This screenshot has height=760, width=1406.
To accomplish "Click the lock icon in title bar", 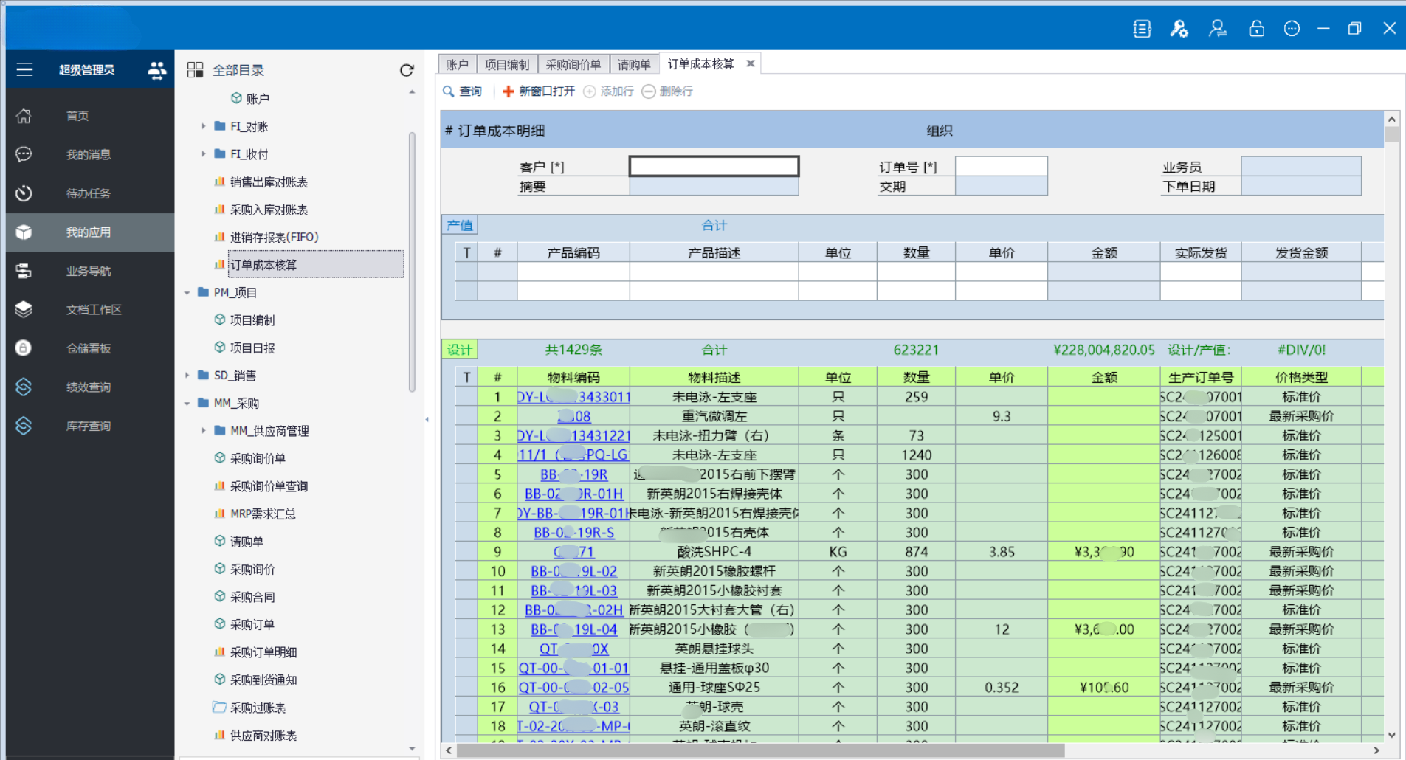I will coord(1256,29).
